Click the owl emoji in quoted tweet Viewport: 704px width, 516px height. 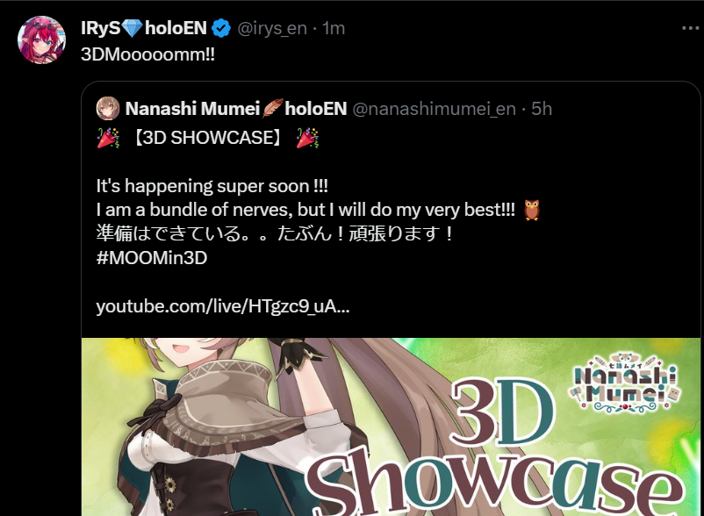pos(532,210)
